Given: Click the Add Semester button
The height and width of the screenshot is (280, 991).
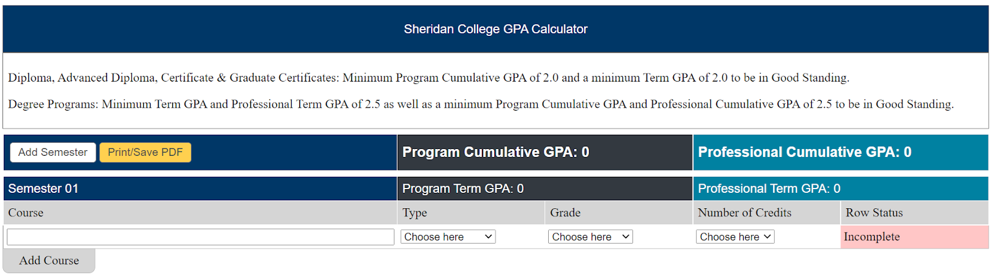Looking at the screenshot, I should coord(53,152).
